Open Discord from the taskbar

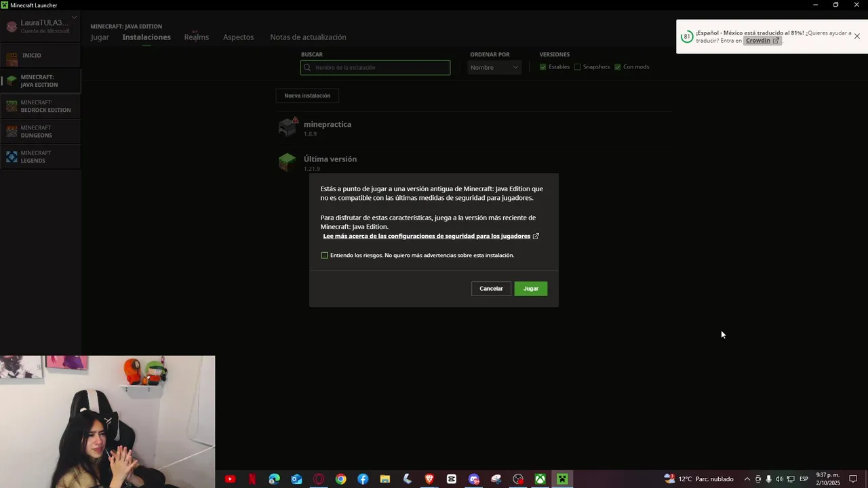[x=474, y=479]
